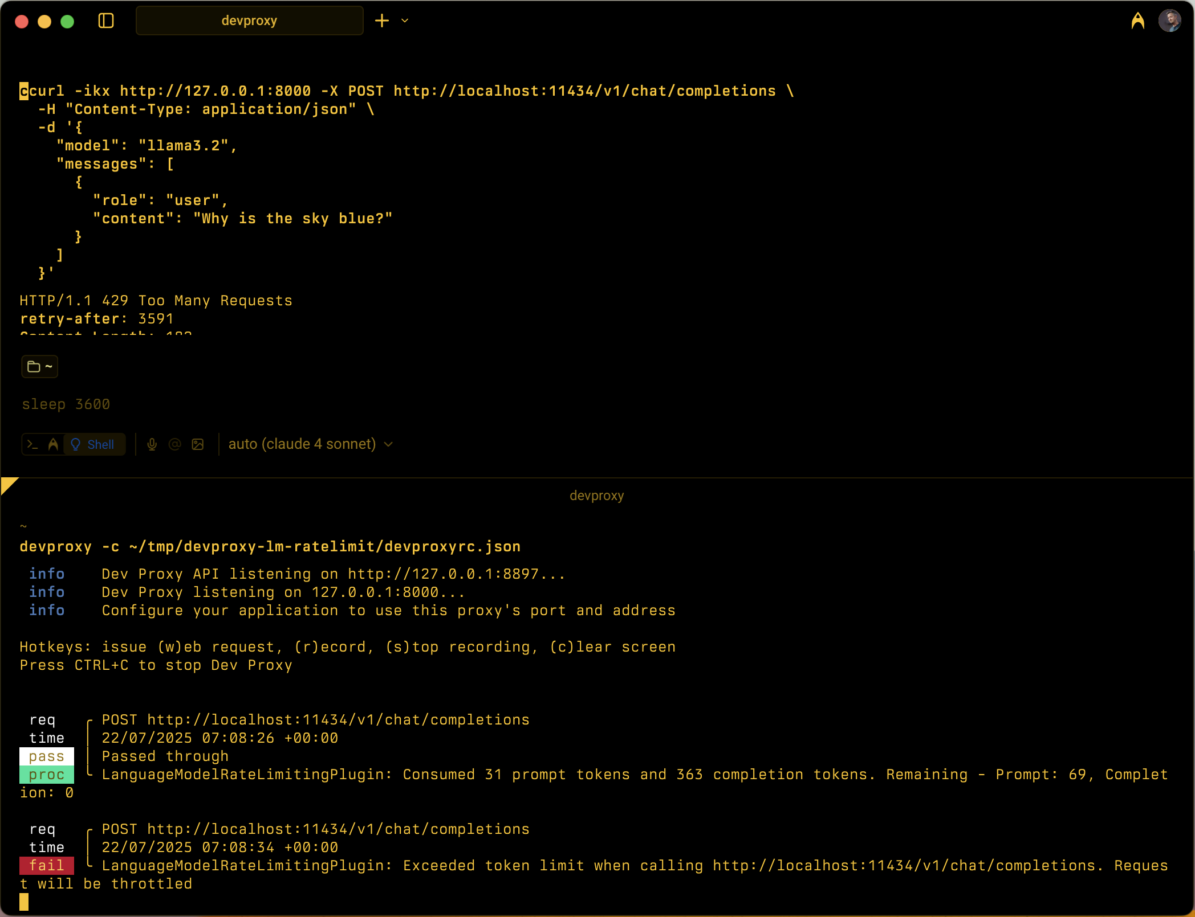This screenshot has width=1195, height=917.
Task: Click the @ mention icon in the input bar
Action: coord(174,444)
